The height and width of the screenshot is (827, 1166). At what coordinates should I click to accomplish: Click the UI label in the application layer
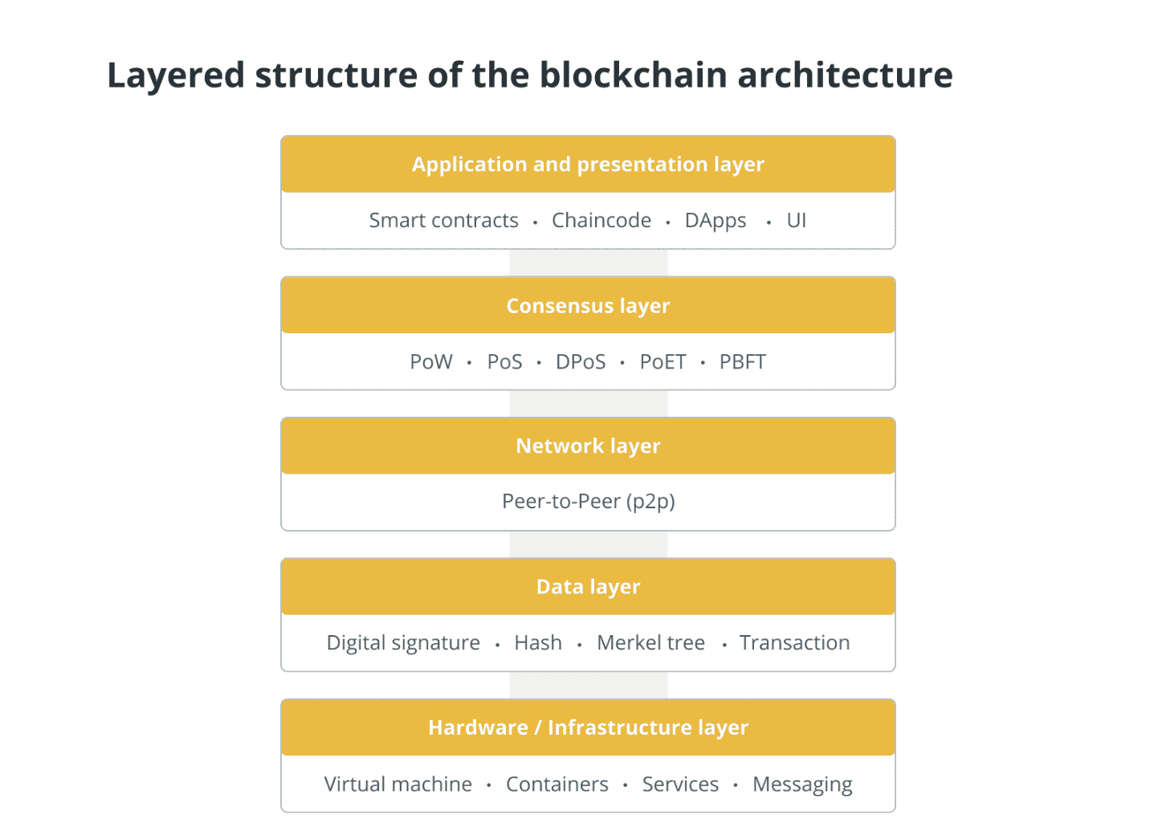click(797, 220)
